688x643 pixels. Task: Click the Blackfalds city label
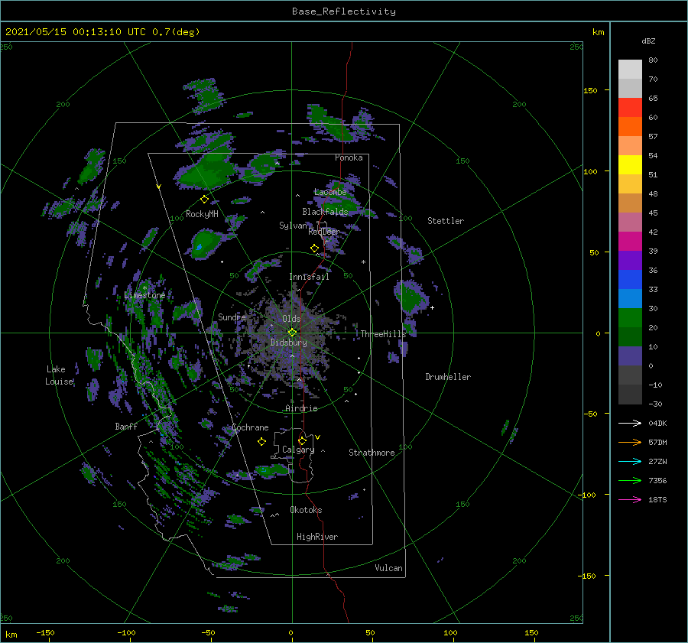[325, 212]
